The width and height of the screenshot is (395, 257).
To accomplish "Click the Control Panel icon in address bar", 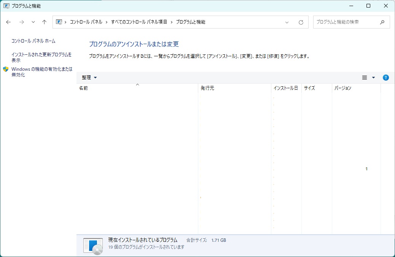I will [59, 22].
